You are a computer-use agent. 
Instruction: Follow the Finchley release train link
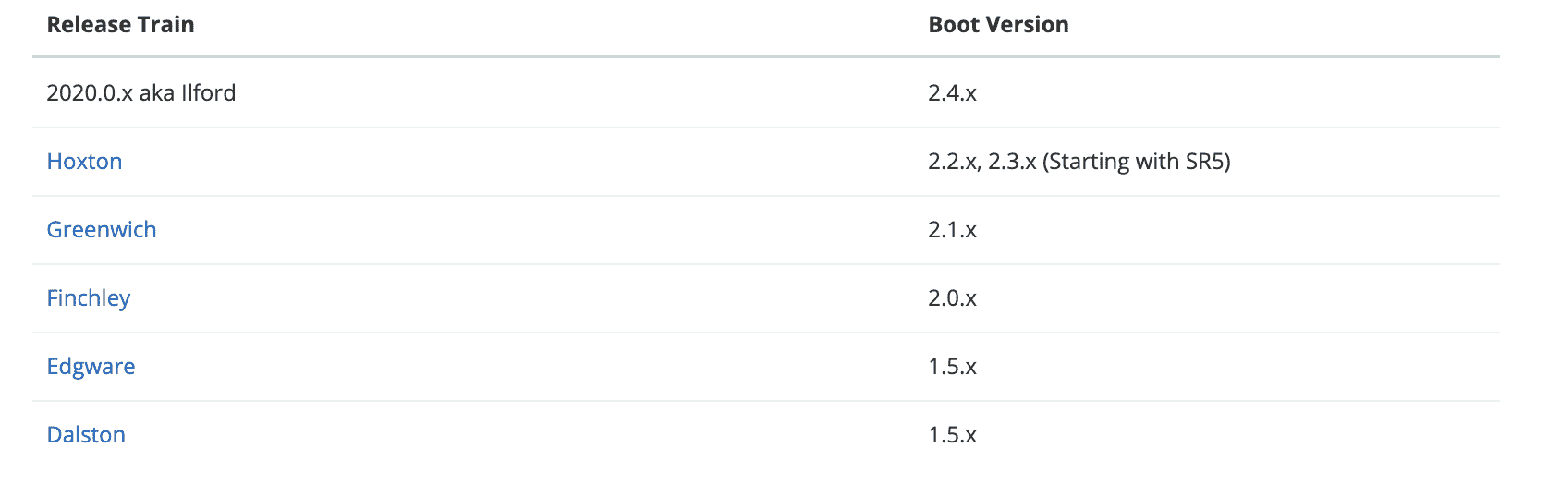(x=89, y=298)
